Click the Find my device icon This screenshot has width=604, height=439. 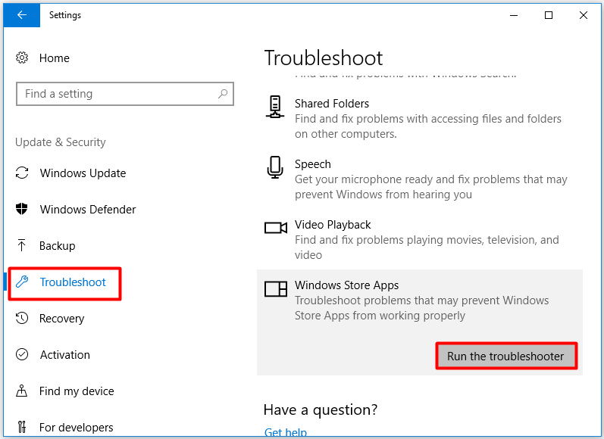coord(21,391)
